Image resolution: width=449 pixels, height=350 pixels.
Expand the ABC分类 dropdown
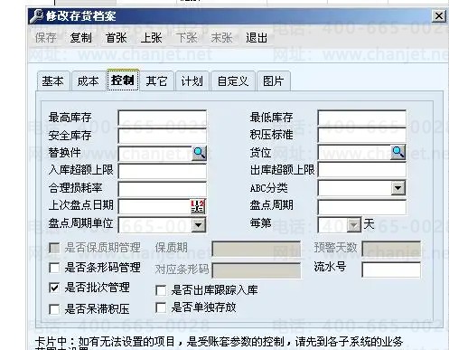click(398, 188)
